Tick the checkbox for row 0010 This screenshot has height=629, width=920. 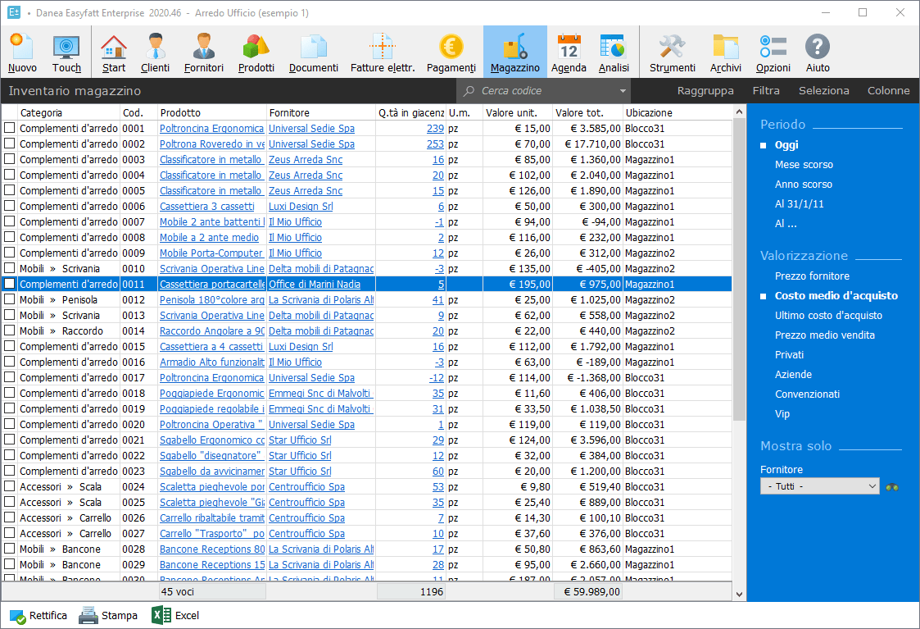click(x=10, y=268)
